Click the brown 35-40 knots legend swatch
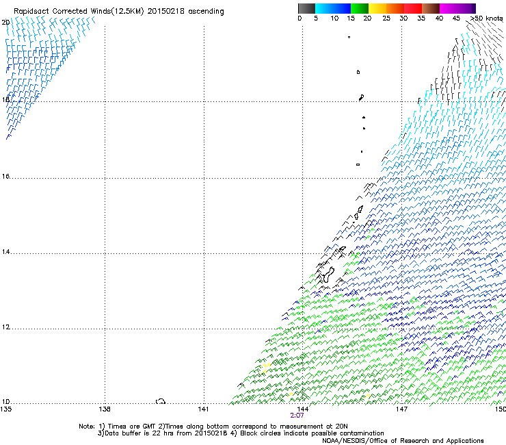 [431, 8]
